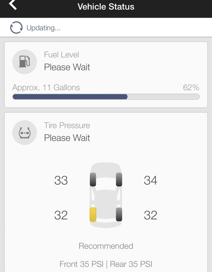Tap the Approx. 11 Gallons text
Viewport: 212px width, 272px height.
46,87
